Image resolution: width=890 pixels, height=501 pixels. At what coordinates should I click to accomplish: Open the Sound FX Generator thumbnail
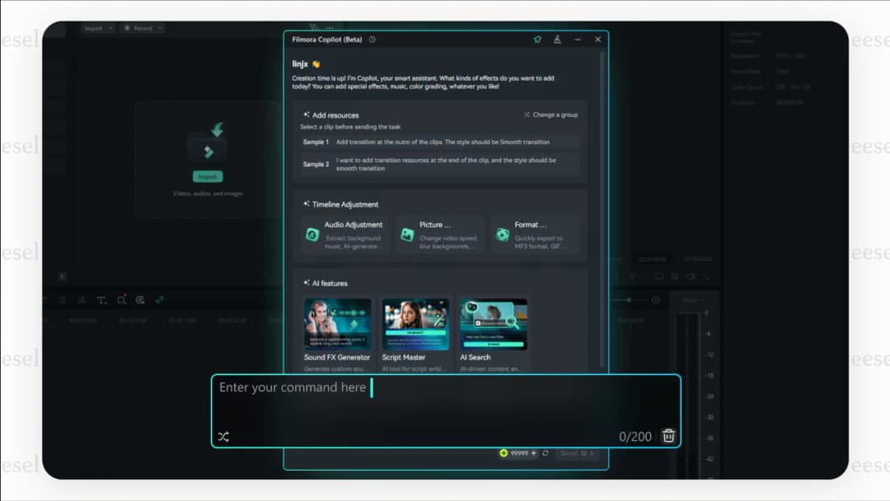coord(337,324)
